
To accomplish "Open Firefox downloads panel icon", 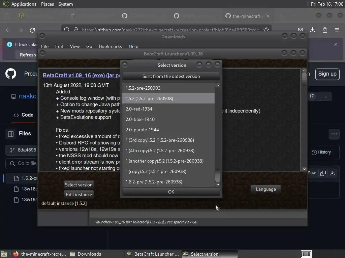I will [x=312, y=30].
